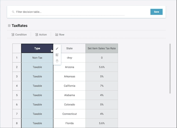
Task: Click the pencil edit icon in column popup
Action: [x=57, y=49]
